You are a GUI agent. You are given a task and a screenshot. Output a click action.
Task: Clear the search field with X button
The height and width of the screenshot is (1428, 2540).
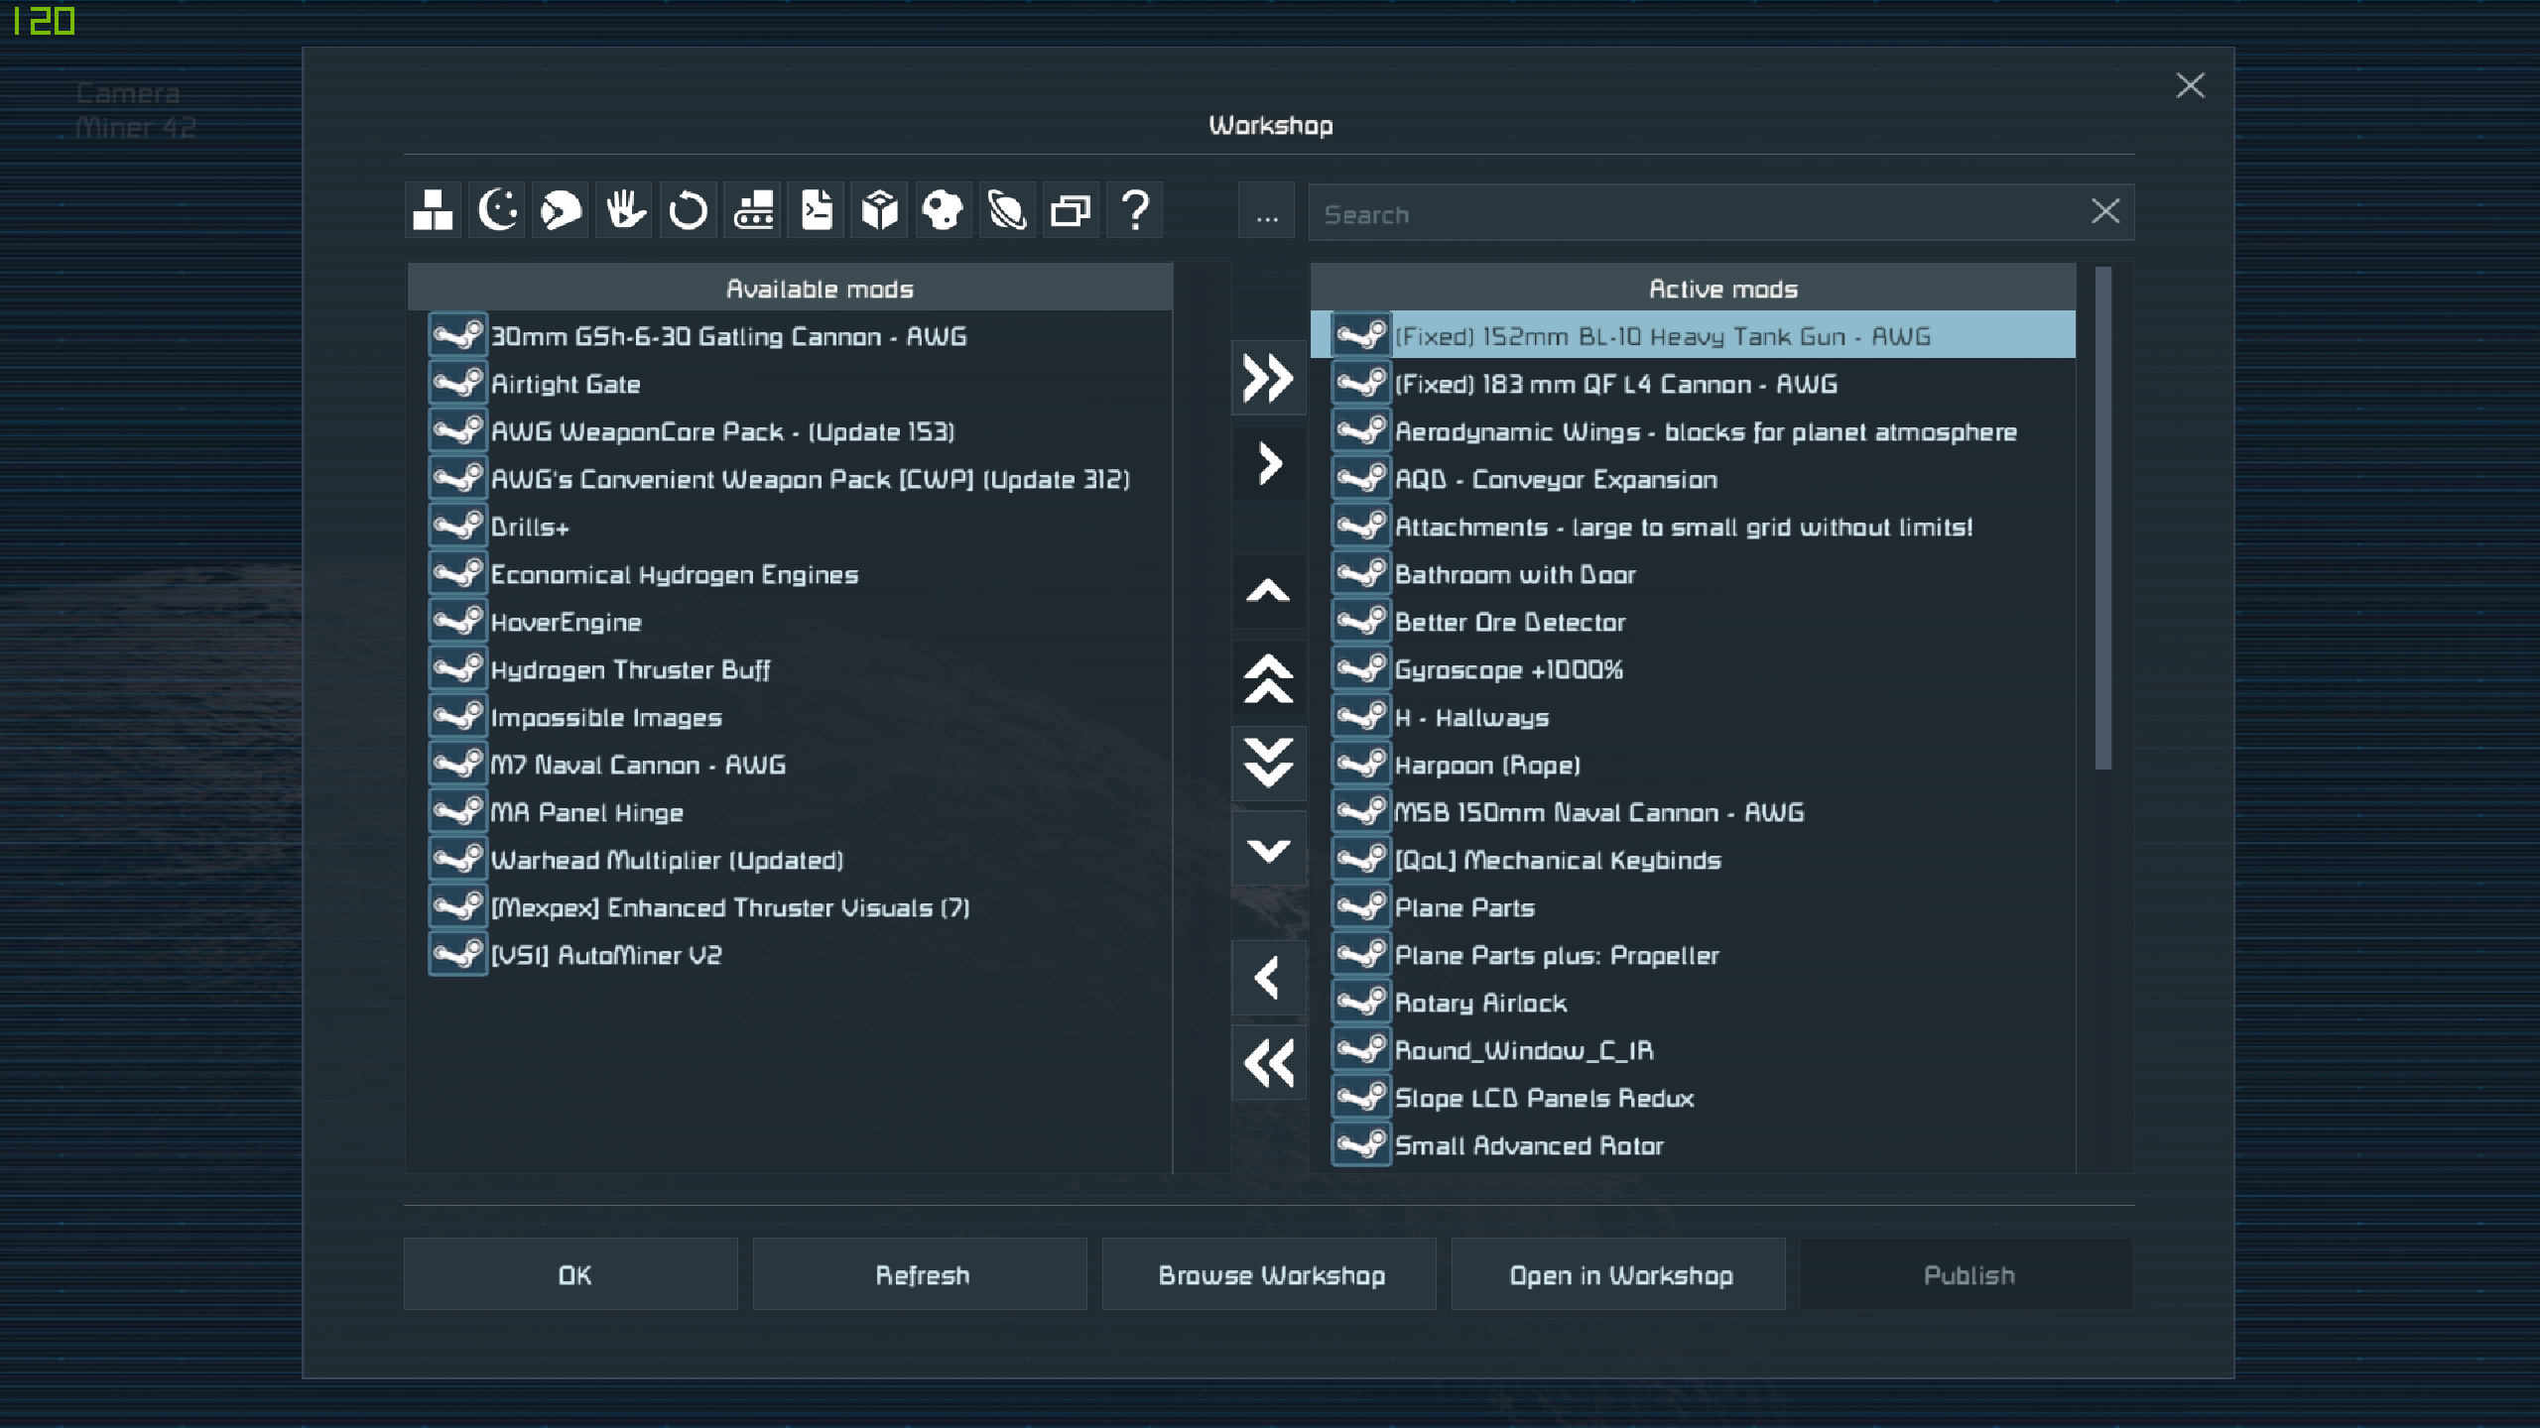tap(2105, 211)
